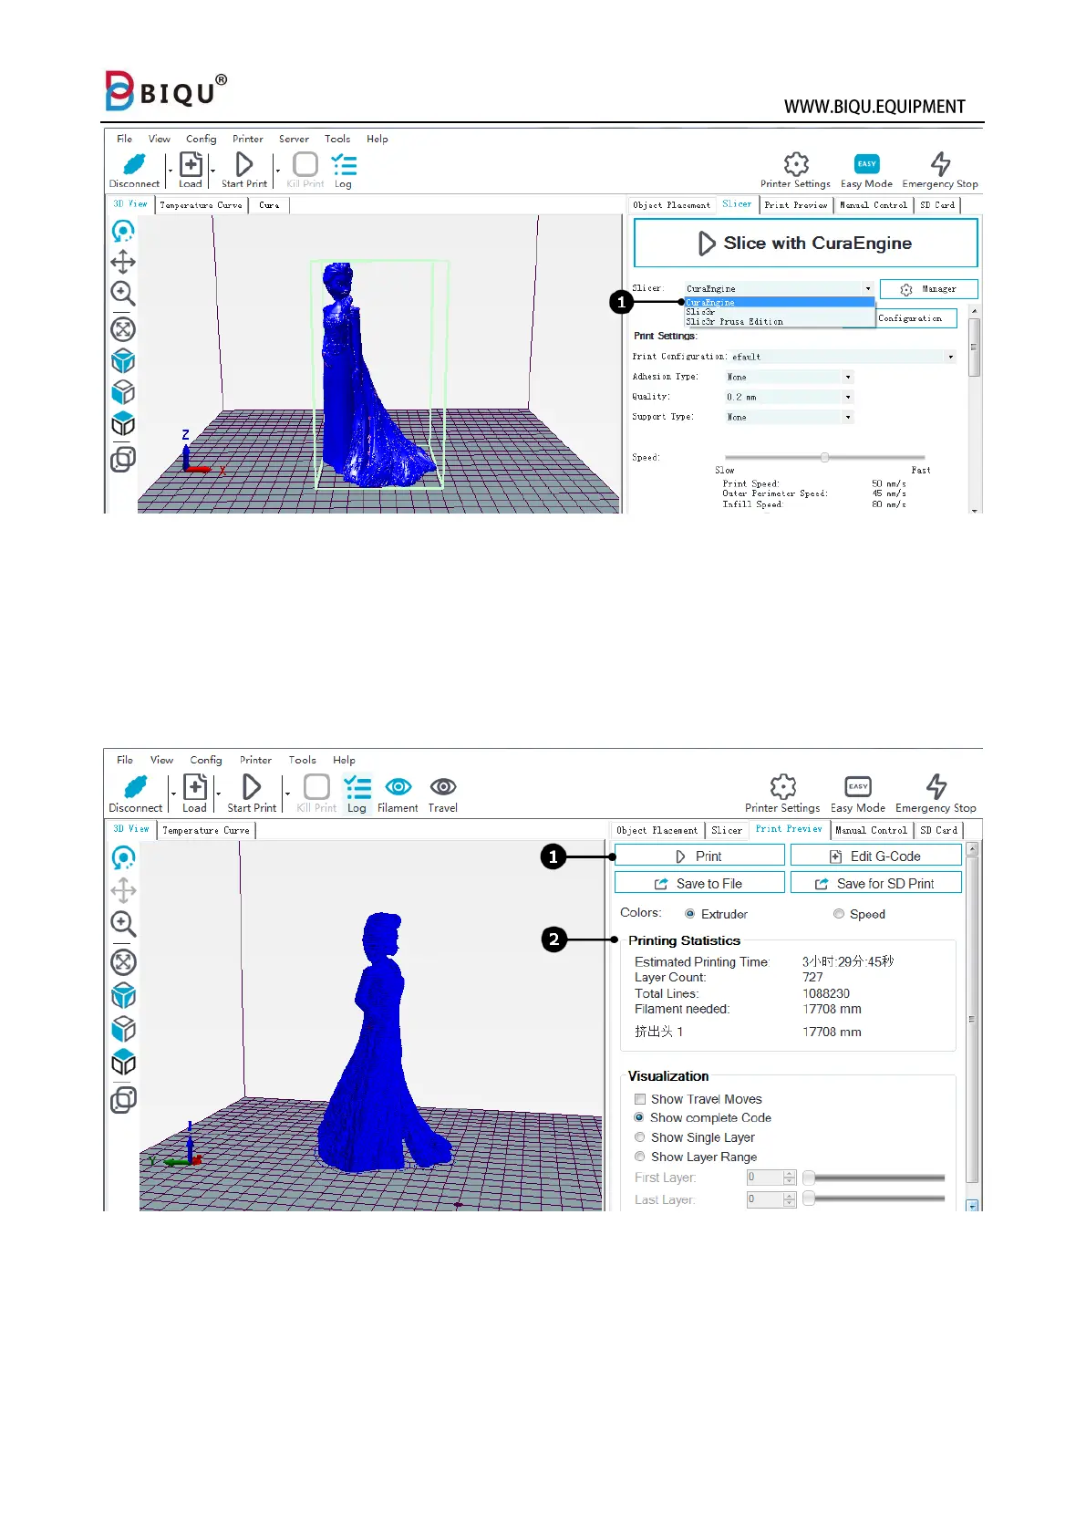The height and width of the screenshot is (1536, 1086).
Task: Select the Zoom magnifier tool in Slicer-tab window
Action: (123, 294)
